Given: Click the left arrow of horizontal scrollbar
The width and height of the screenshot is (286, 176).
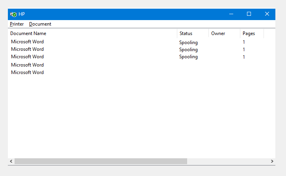Looking at the screenshot, I should tap(11, 161).
